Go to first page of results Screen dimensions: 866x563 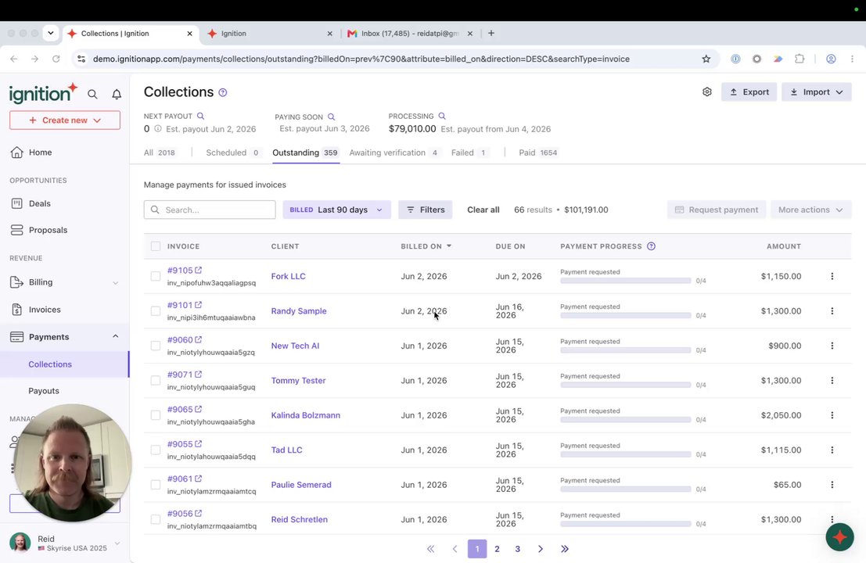click(x=431, y=549)
